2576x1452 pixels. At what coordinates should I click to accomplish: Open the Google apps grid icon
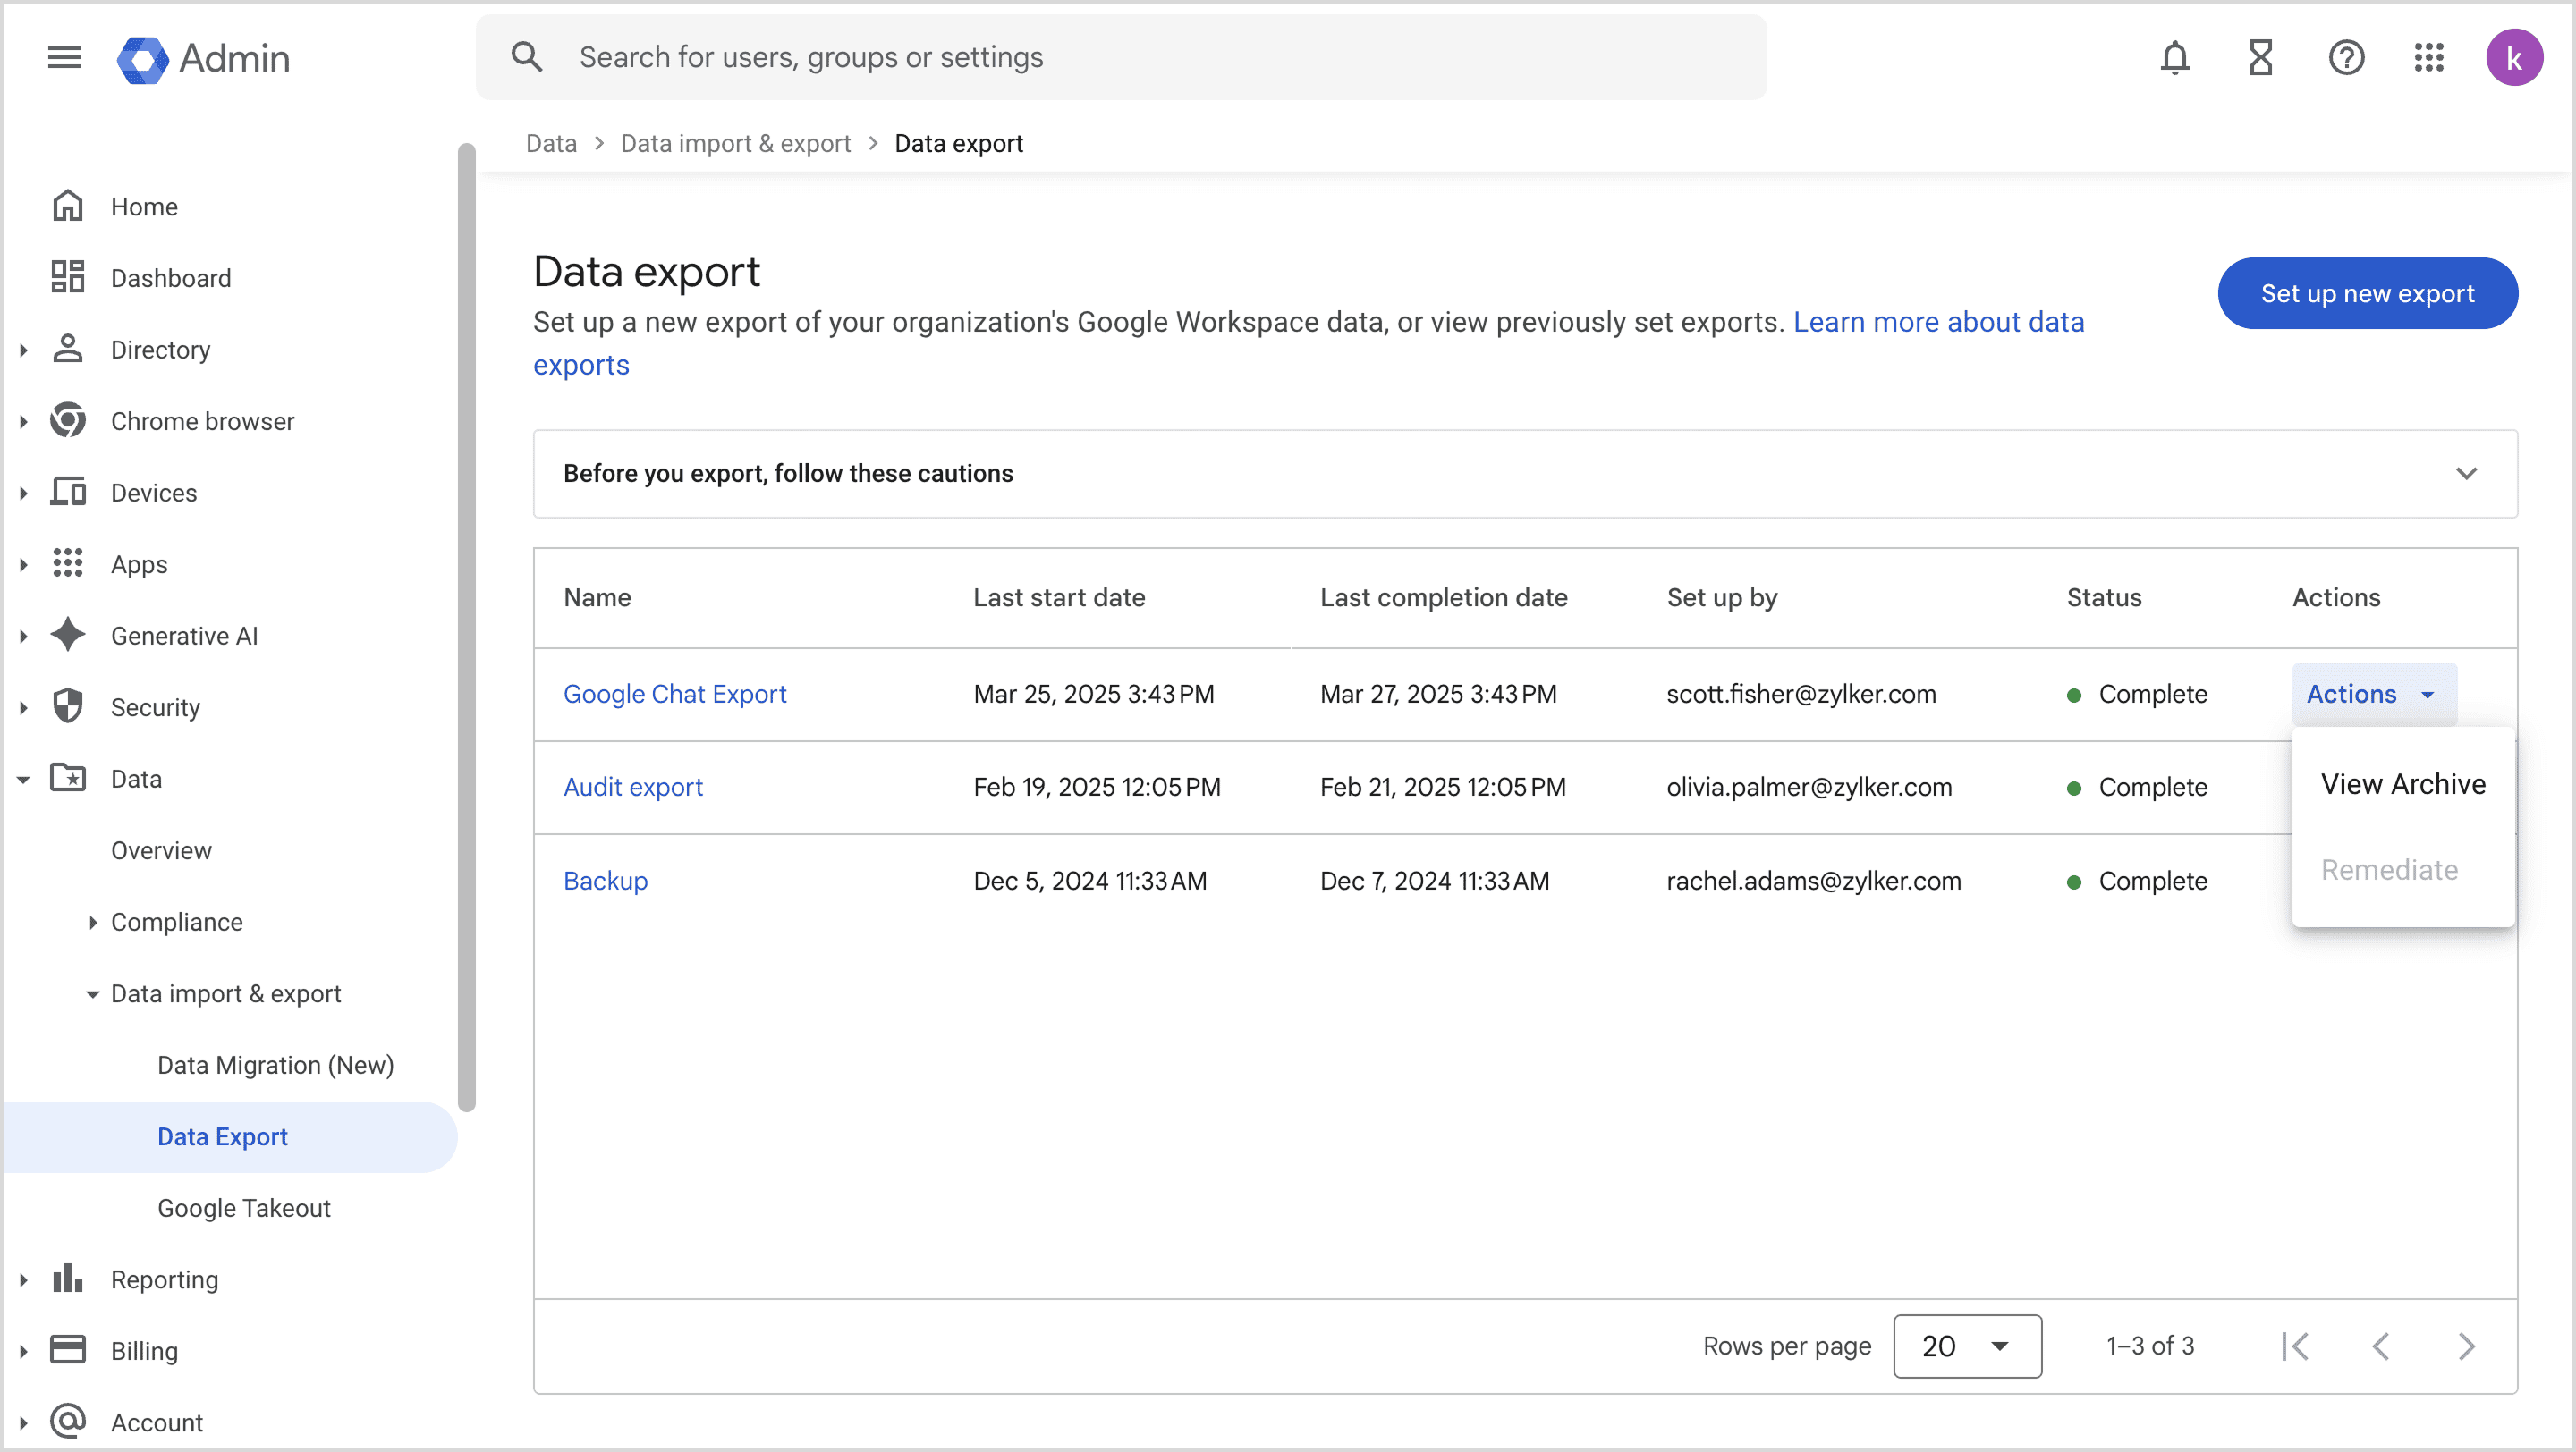click(2429, 58)
